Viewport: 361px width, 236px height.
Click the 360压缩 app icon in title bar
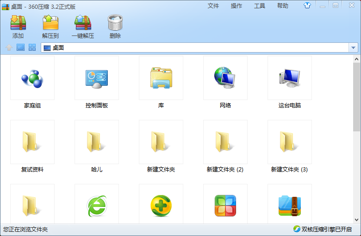pos(6,6)
